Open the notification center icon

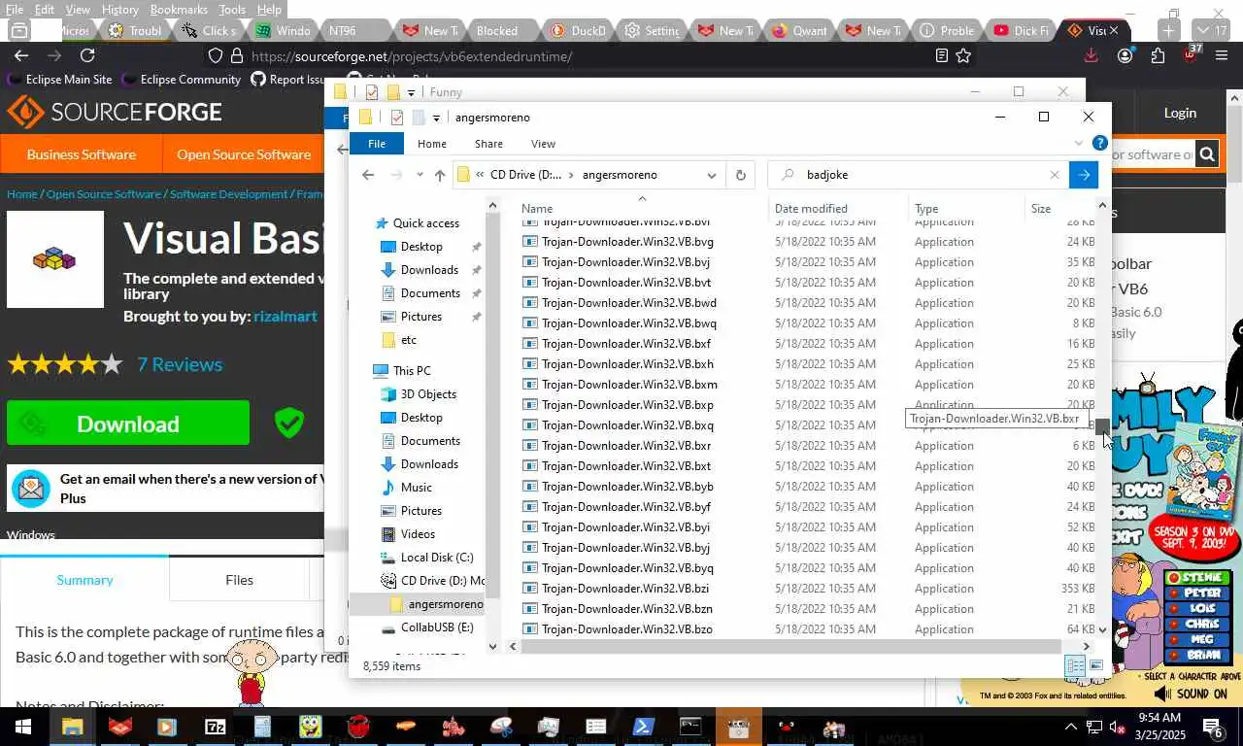click(x=1213, y=727)
